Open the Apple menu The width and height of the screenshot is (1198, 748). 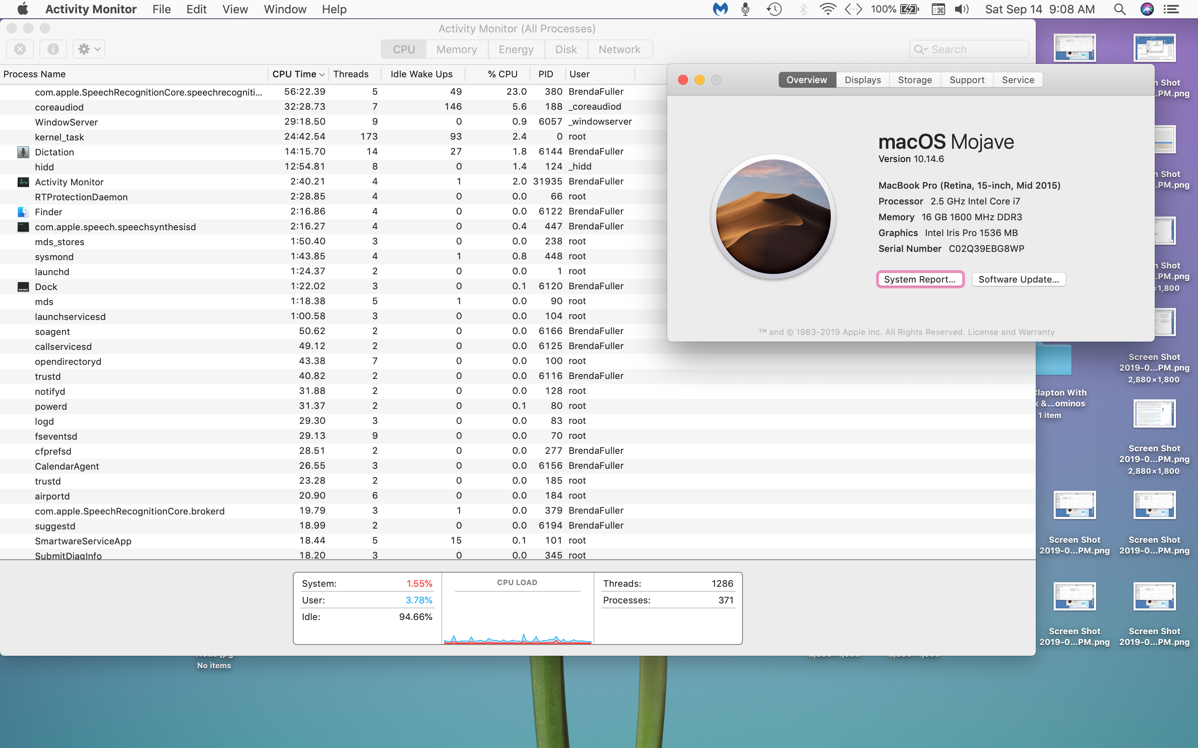pos(22,9)
